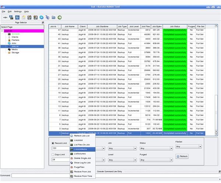Click the Media tape icon in tree
The image size is (221, 183).
pos(9,49)
